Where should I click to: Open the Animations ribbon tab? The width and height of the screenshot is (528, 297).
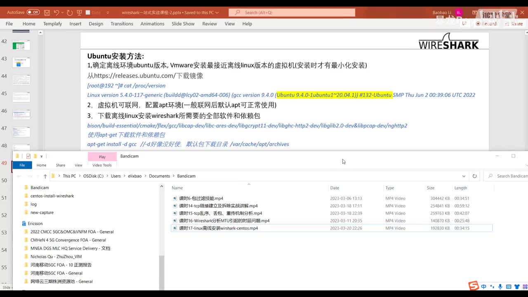coord(152,24)
